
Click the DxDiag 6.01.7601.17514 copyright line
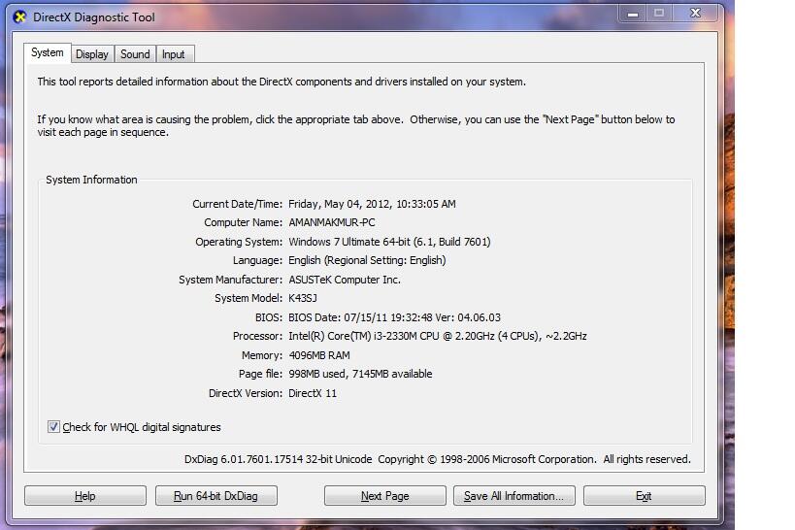[437, 459]
